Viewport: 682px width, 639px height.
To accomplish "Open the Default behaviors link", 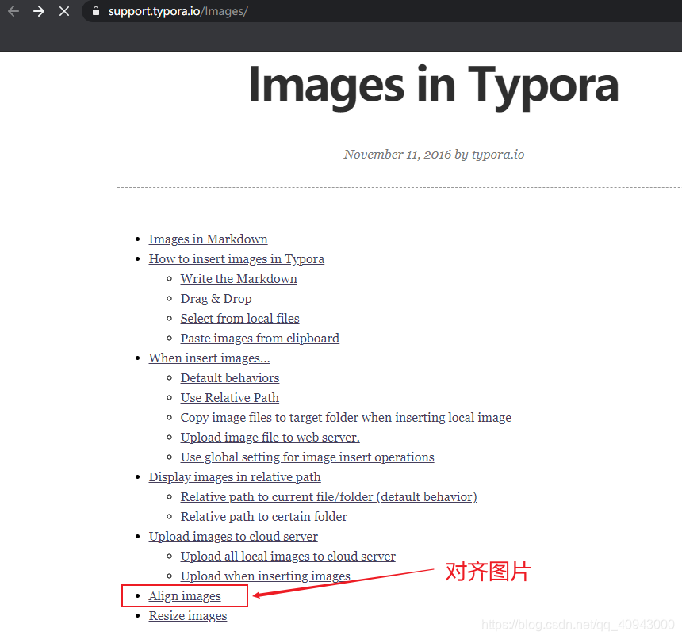I will tap(230, 377).
